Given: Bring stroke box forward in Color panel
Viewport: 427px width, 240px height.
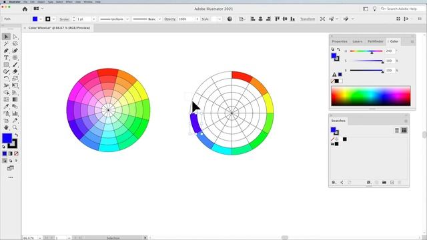Looking at the screenshot, I should click(x=337, y=59).
